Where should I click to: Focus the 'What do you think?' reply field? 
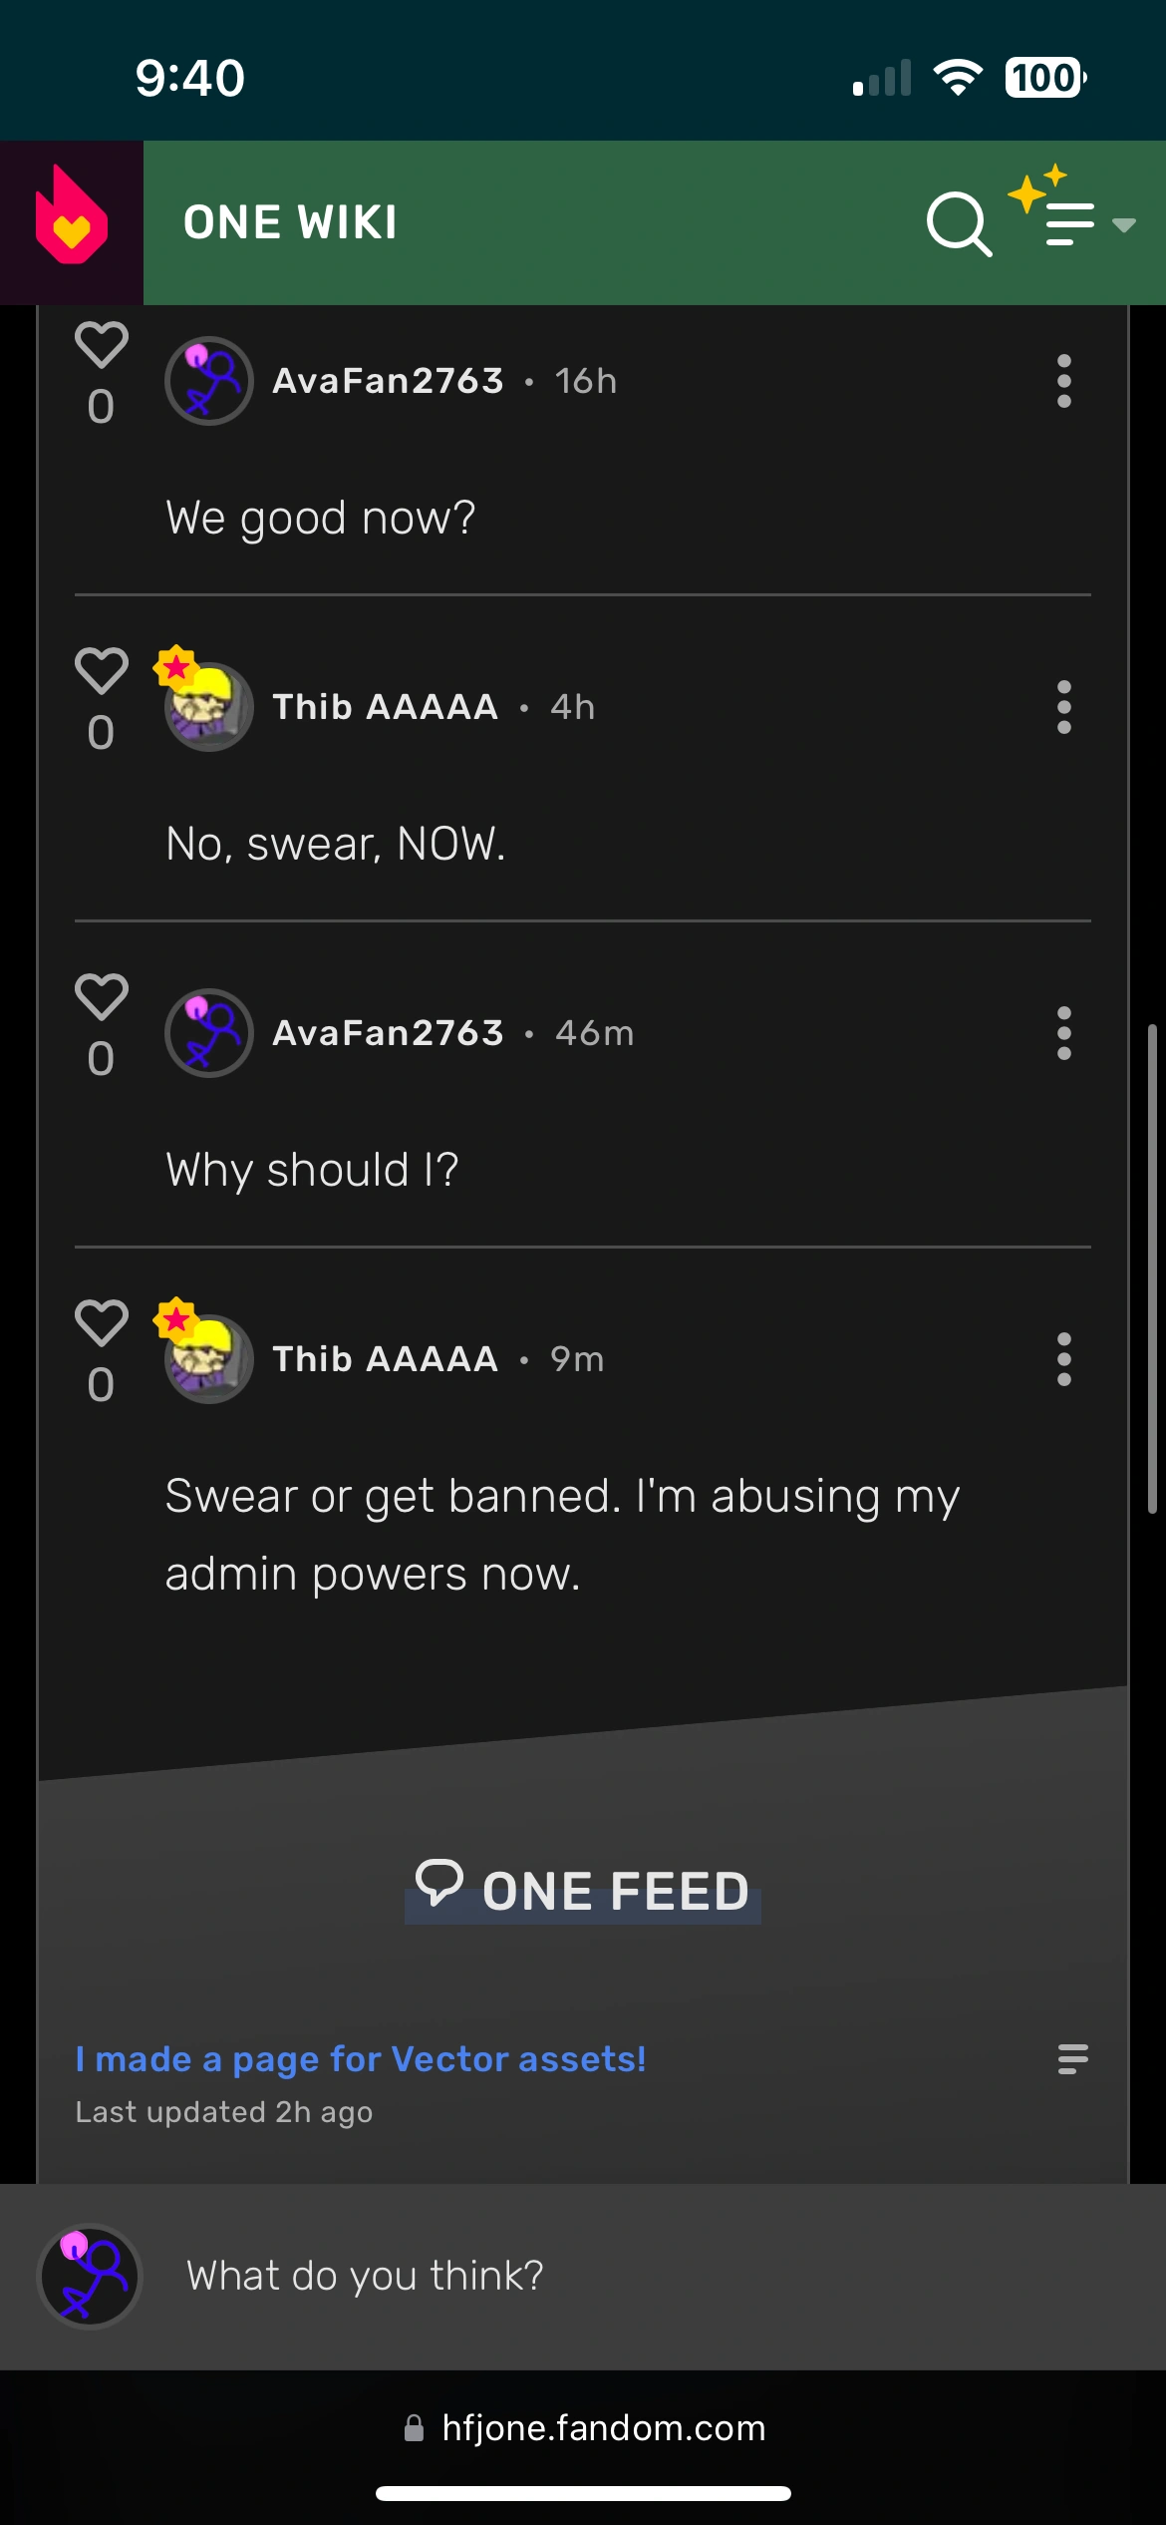point(598,2276)
